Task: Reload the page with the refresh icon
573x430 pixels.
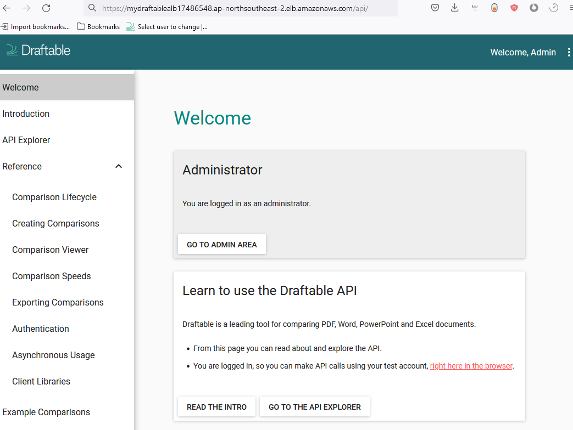Action: click(x=46, y=8)
